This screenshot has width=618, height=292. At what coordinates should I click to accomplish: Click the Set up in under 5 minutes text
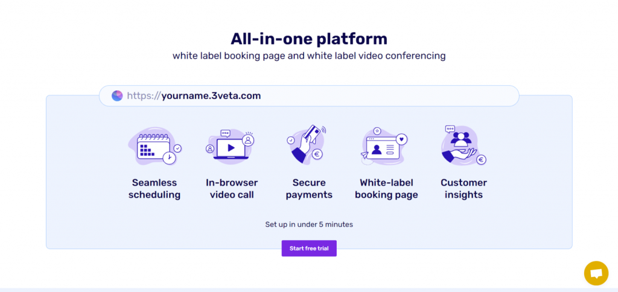tap(309, 224)
